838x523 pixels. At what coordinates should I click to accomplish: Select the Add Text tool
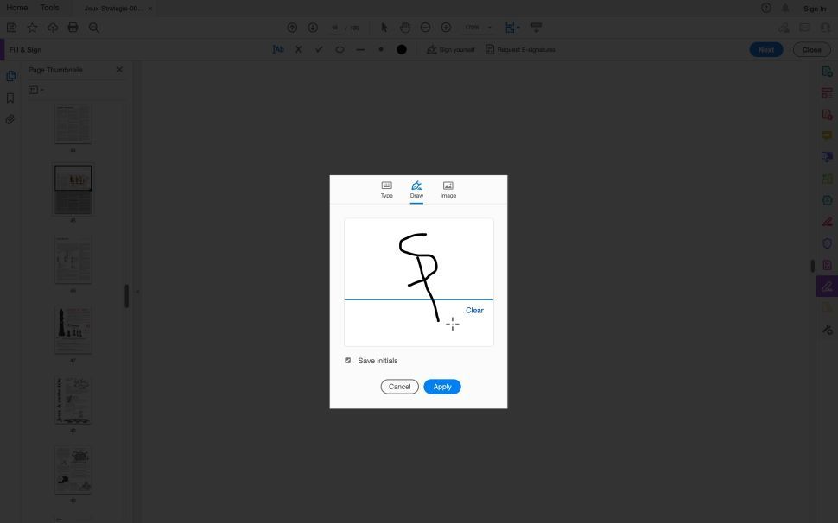click(x=278, y=49)
